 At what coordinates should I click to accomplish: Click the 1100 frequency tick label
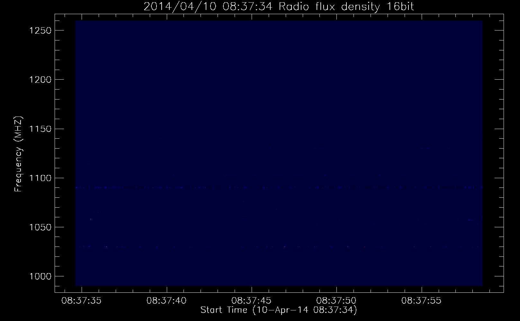point(40,178)
